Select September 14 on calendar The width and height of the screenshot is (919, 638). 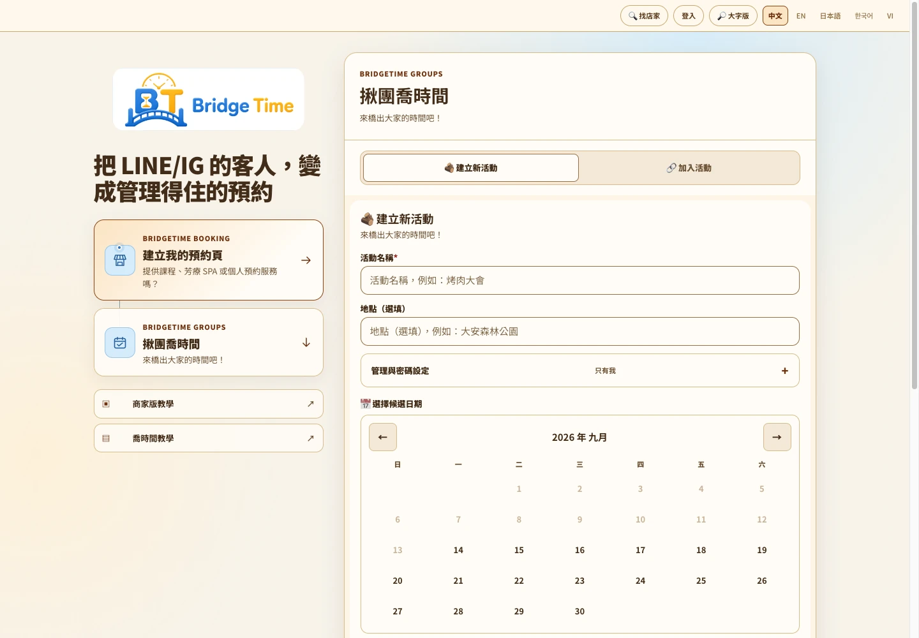(x=458, y=550)
